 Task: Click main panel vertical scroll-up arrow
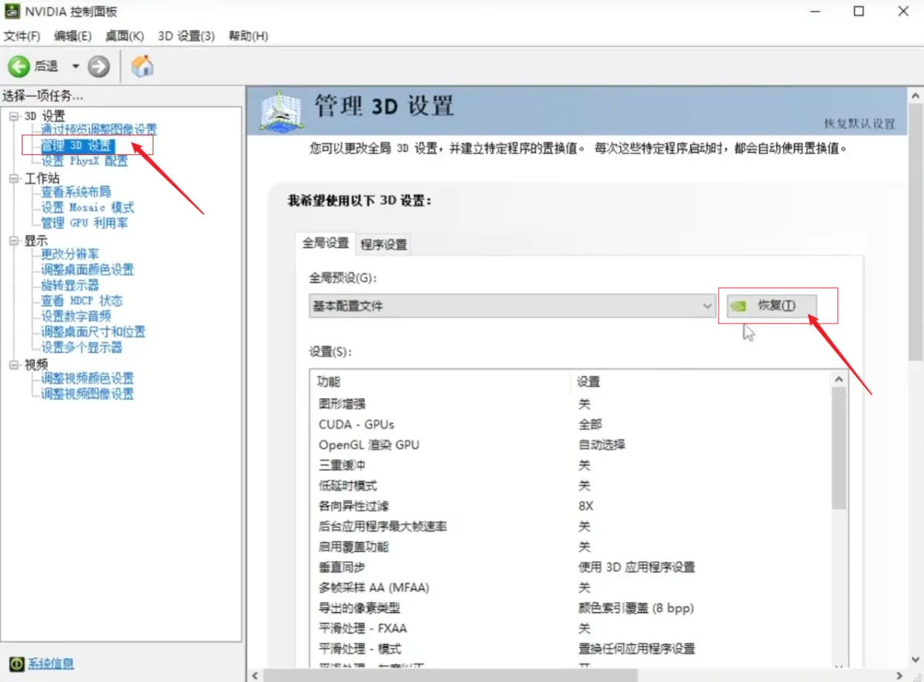[x=915, y=95]
